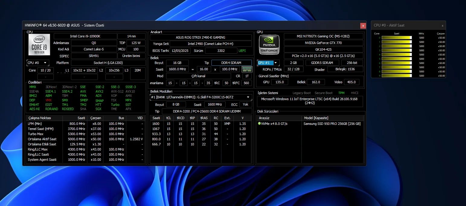Click the DDR4 SDRAM type field
This screenshot has width=466, height=206.
pyautogui.click(x=232, y=63)
